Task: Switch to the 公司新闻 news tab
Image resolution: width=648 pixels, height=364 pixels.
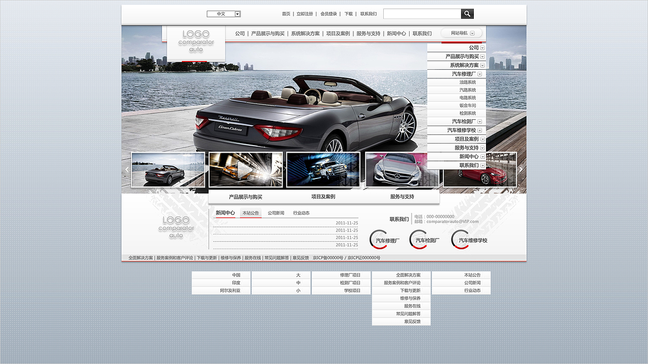Action: [x=276, y=213]
